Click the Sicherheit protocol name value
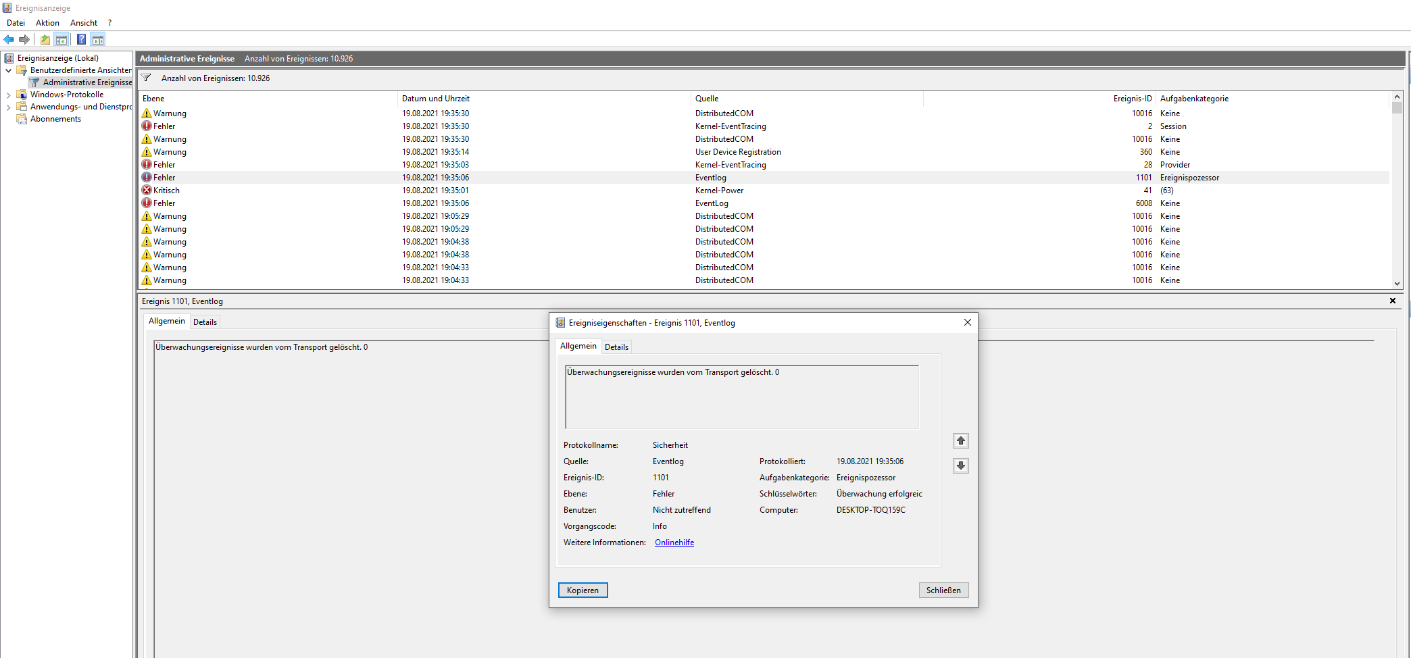 tap(670, 445)
